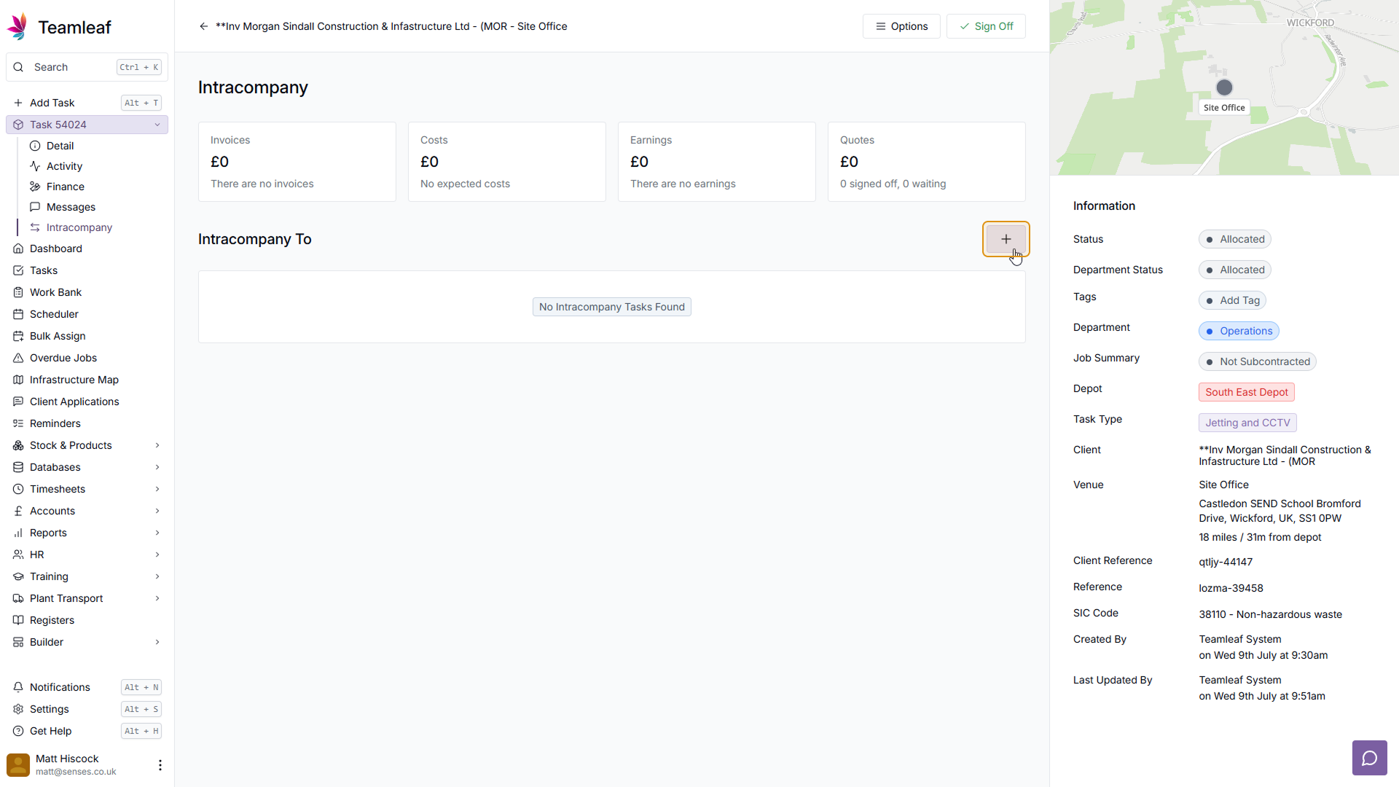Click the Not Subcontracted pill
The image size is (1399, 787).
tap(1257, 361)
